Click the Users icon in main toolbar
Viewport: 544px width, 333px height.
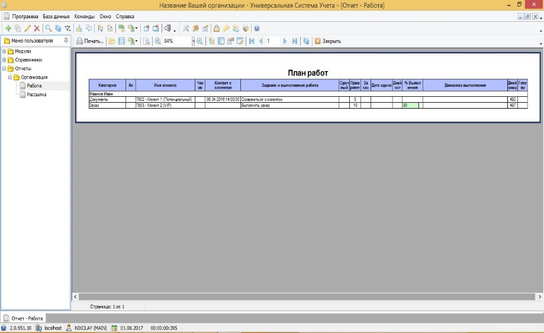coord(236,28)
